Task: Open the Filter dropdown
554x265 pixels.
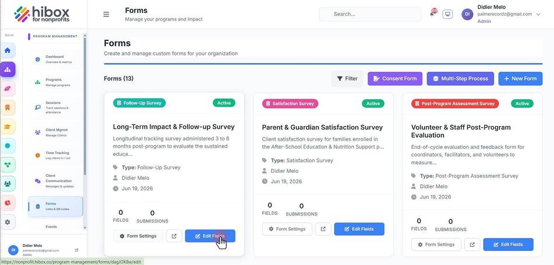Action: [347, 79]
